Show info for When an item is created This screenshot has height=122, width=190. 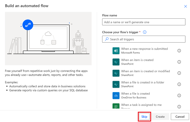click(179, 62)
